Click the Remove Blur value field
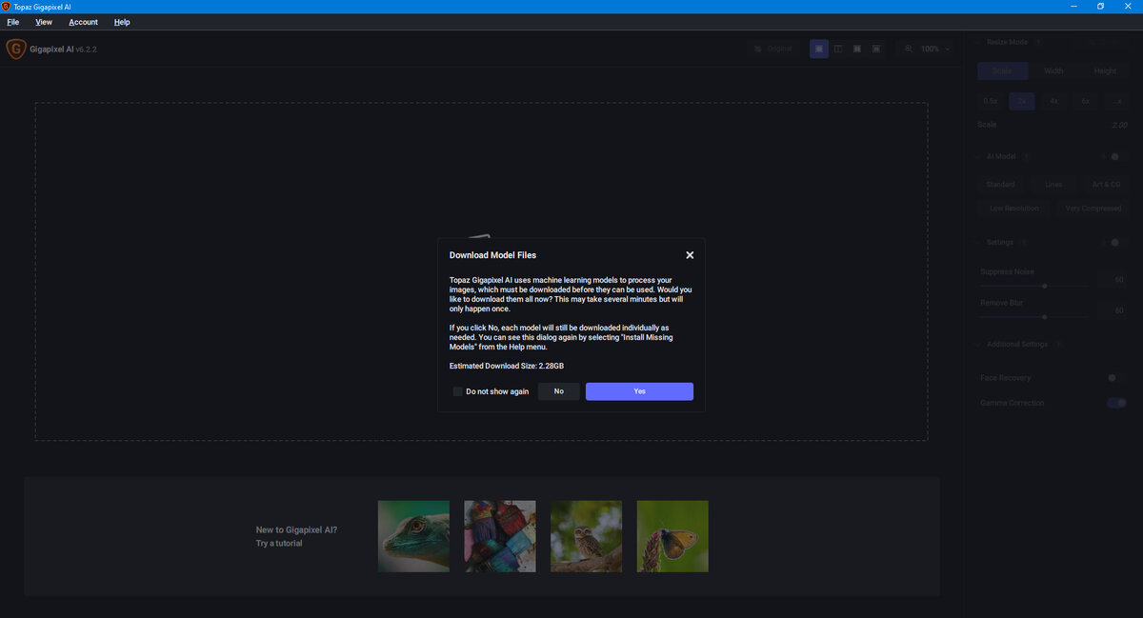 click(x=1113, y=310)
